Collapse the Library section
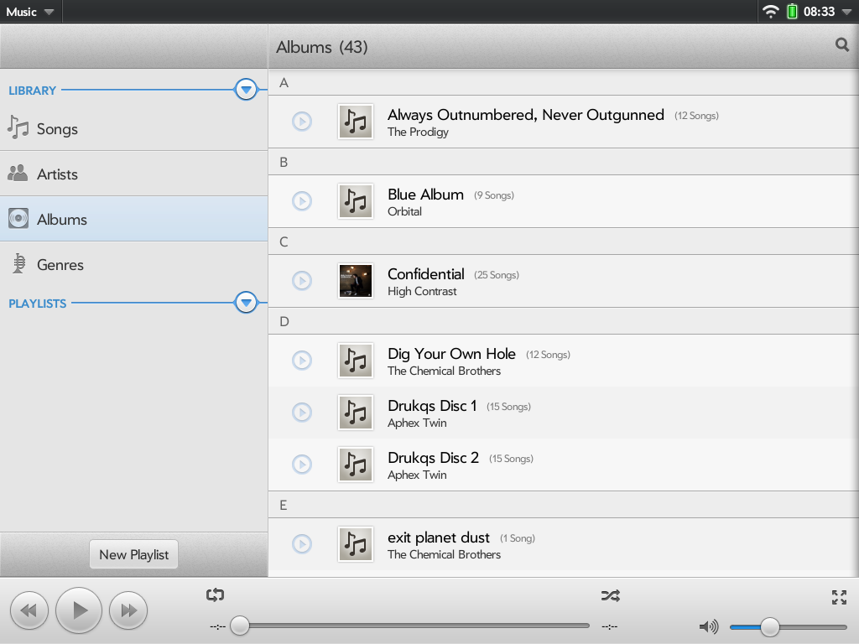This screenshot has width=859, height=644. click(x=246, y=89)
